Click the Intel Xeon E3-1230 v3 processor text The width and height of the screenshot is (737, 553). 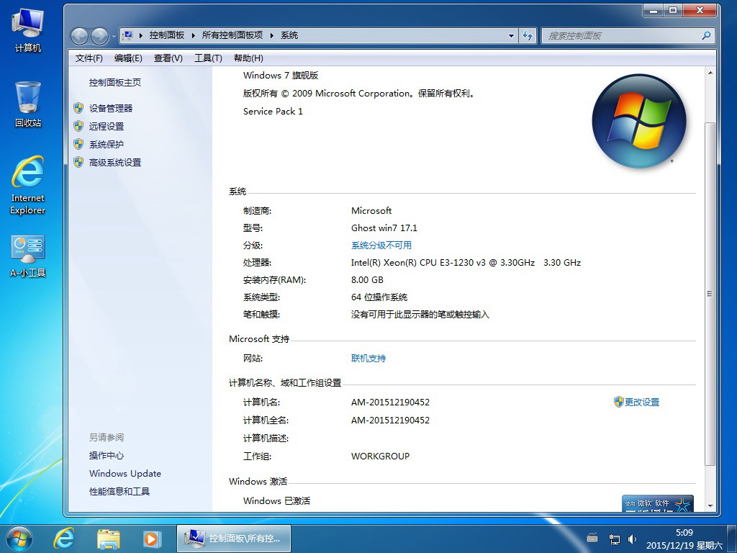coord(466,262)
